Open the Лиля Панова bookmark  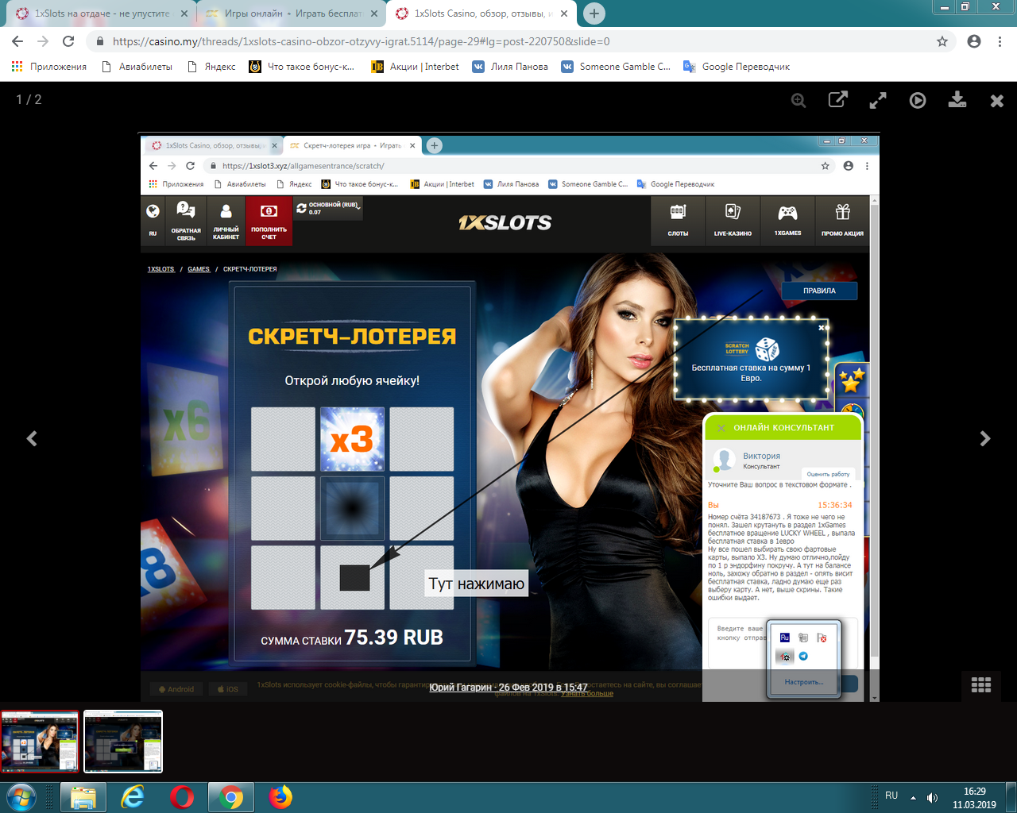[510, 67]
